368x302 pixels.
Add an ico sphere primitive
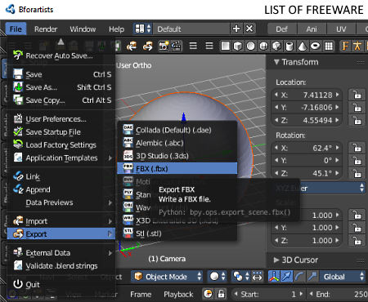coord(276,47)
